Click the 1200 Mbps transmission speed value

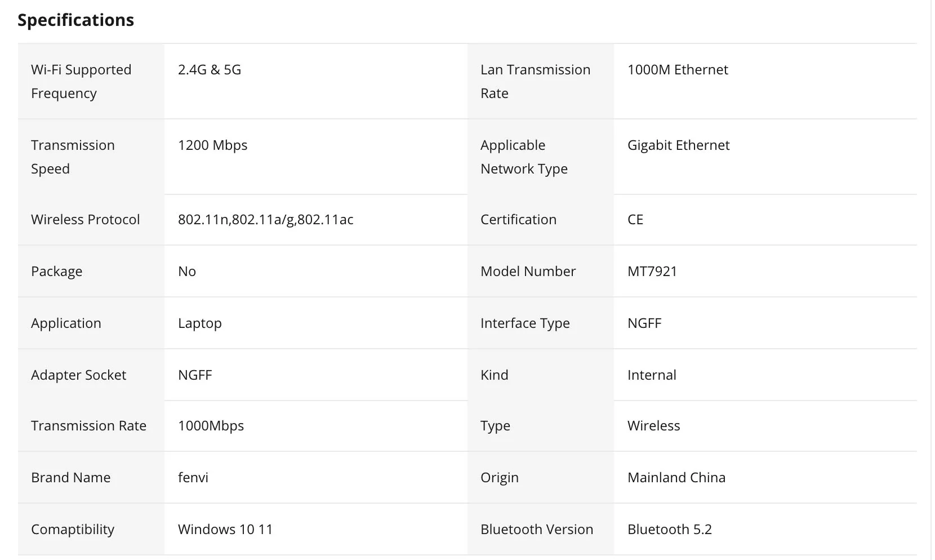tap(212, 145)
